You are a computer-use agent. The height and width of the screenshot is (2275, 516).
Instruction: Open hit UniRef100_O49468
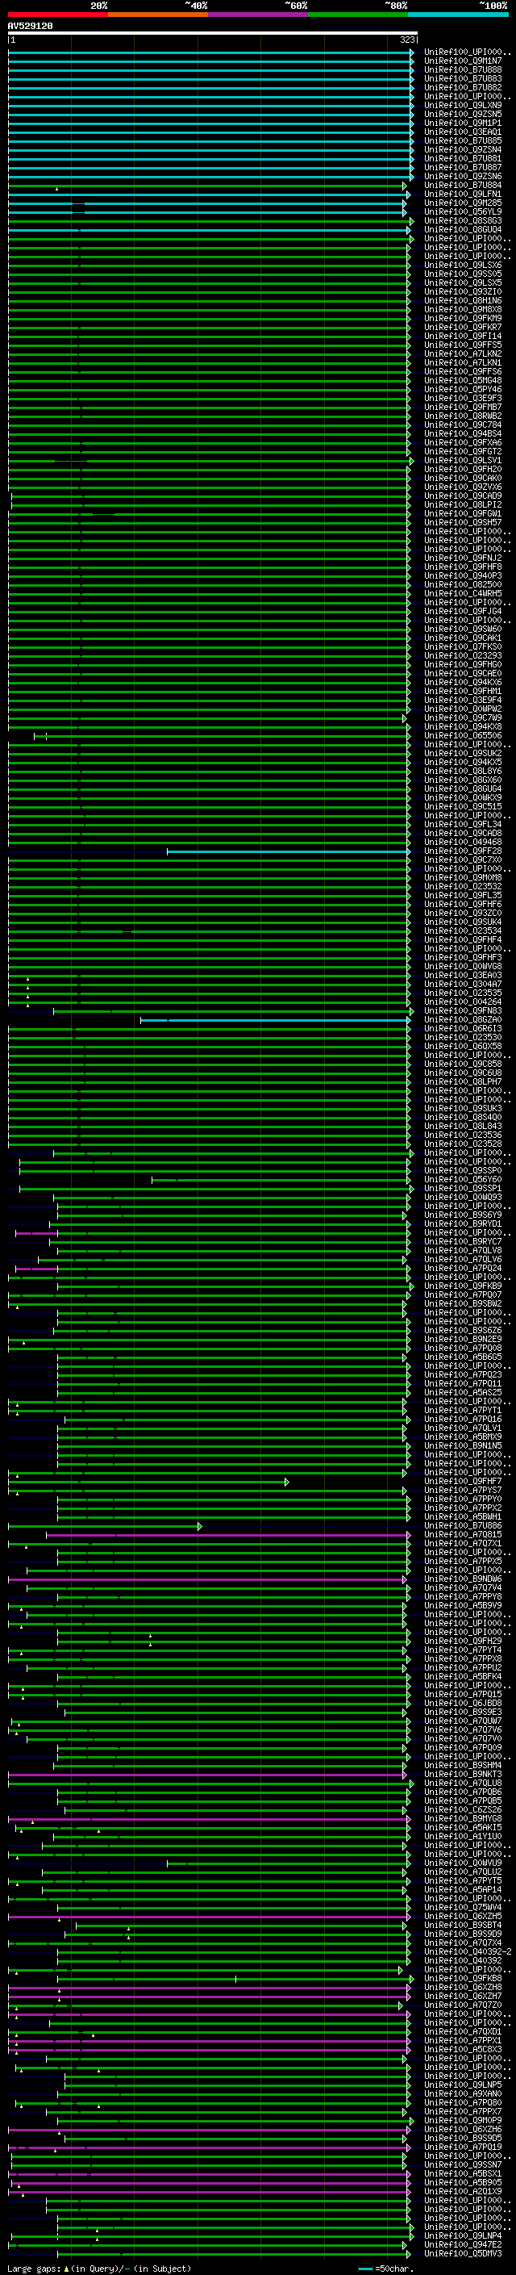[x=463, y=843]
